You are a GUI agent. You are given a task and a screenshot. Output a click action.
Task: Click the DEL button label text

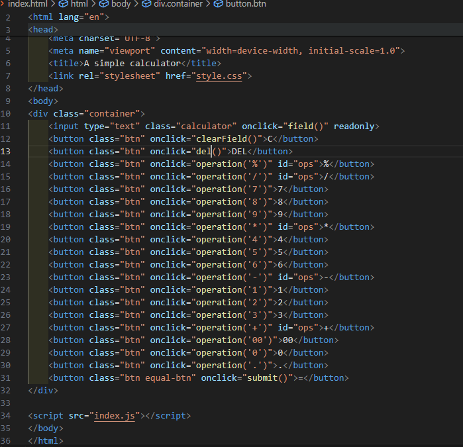pyautogui.click(x=239, y=152)
